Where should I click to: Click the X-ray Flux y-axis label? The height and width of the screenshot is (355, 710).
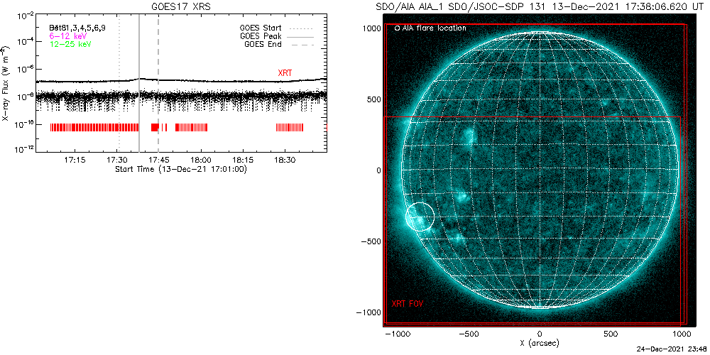(5, 83)
